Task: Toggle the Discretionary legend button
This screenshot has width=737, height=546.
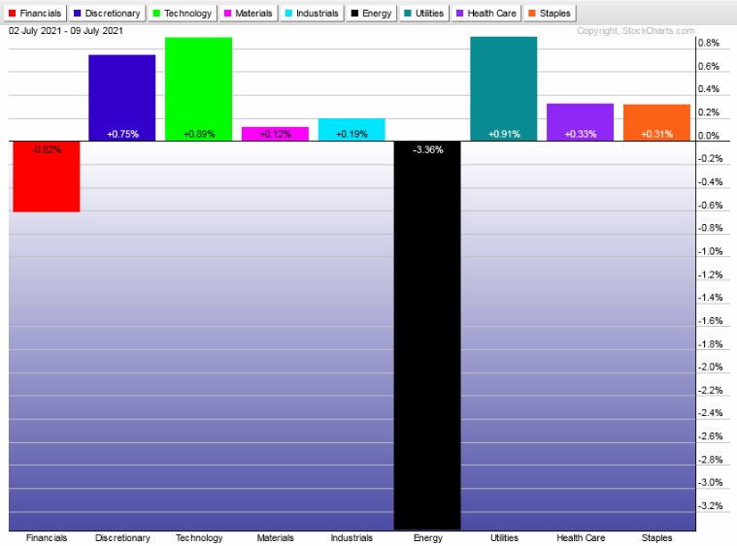Action: 107,14
